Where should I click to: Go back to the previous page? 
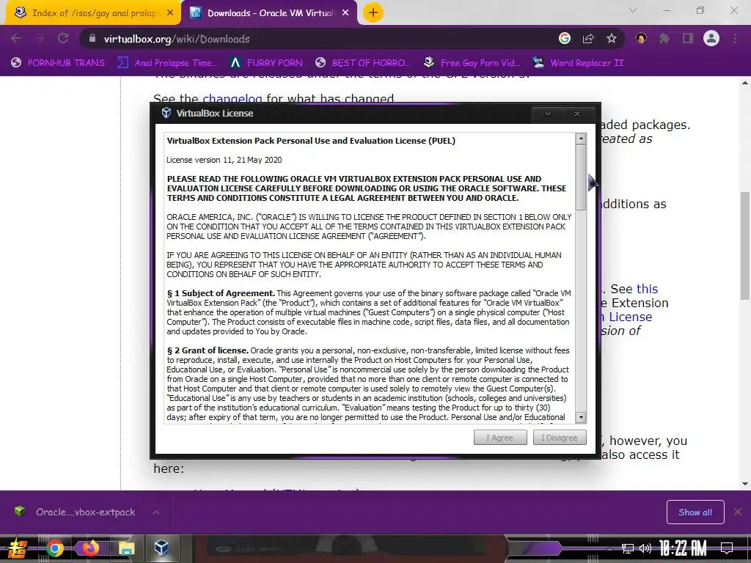pos(16,38)
